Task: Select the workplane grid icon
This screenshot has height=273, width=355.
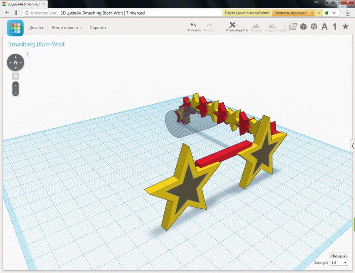Action: (293, 26)
